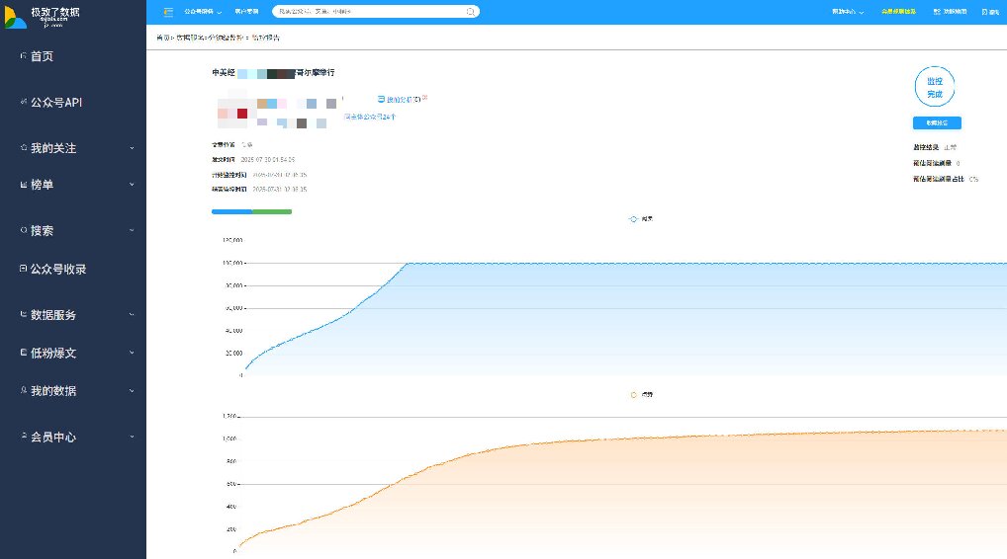Screen dimensions: 1007x559
Task: Click the chart icon beside 榜单
Action: 24,184
